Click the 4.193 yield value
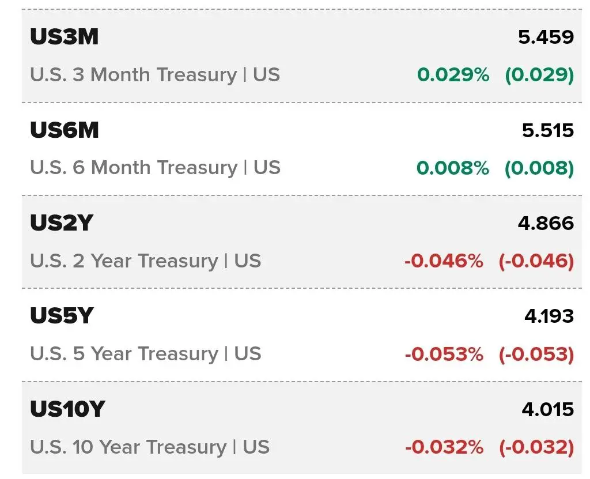Viewport: 590px width, 479px height. tap(549, 316)
